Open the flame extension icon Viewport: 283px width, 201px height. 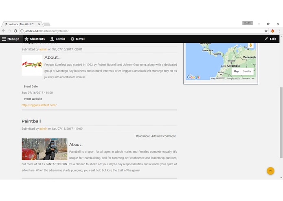click(x=272, y=31)
